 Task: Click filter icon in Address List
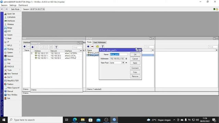click(x=56, y=47)
